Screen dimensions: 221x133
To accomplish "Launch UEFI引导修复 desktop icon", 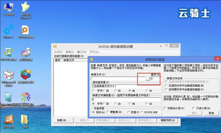I will pyautogui.click(x=9, y=54).
